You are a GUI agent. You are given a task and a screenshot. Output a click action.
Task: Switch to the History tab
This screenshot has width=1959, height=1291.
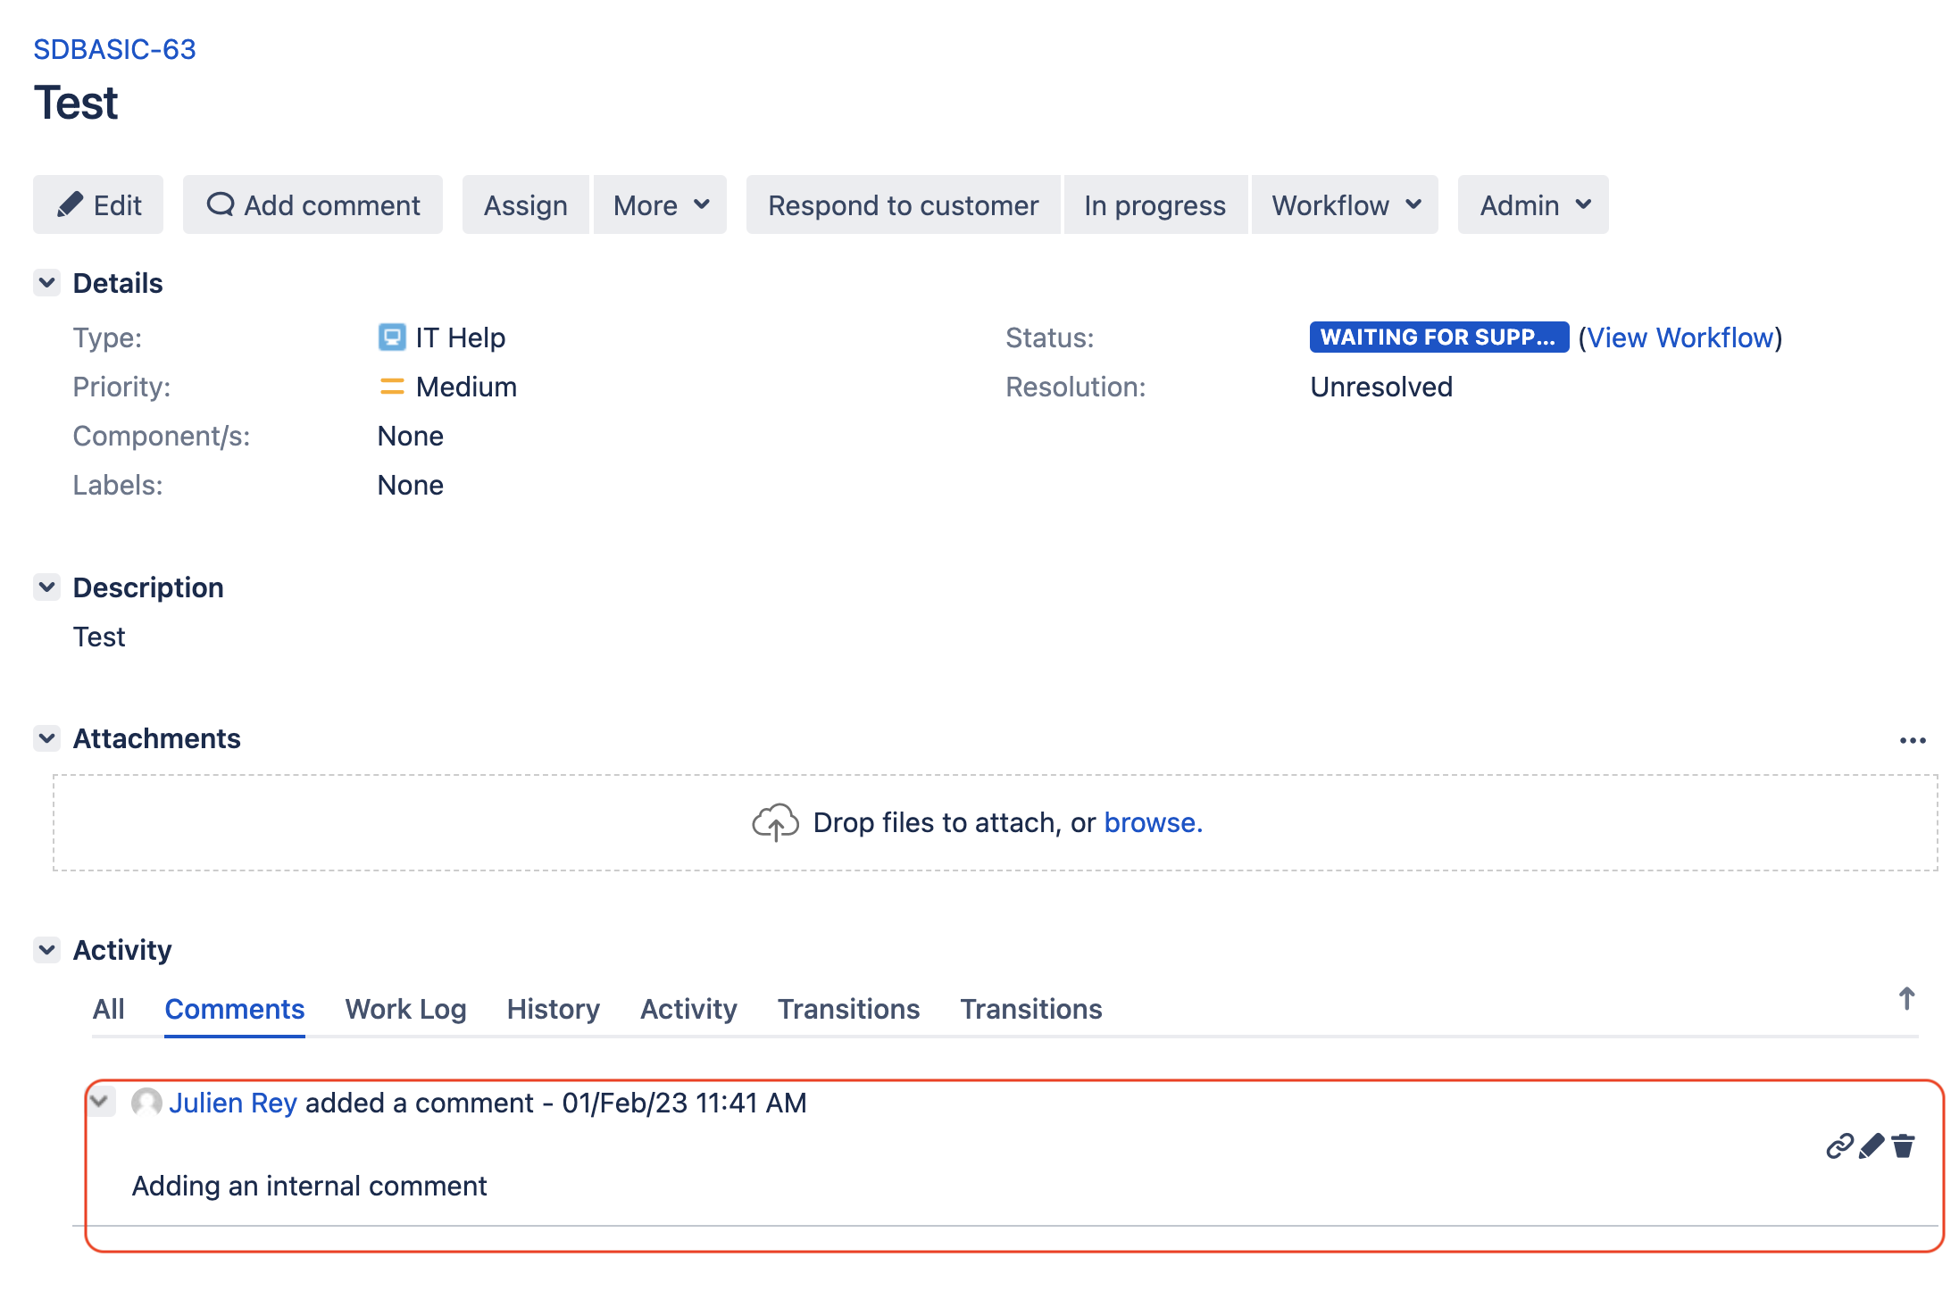click(x=553, y=1009)
